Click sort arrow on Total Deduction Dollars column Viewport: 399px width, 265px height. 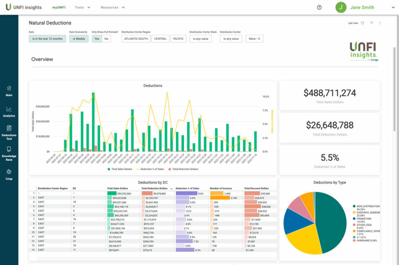tap(171, 189)
